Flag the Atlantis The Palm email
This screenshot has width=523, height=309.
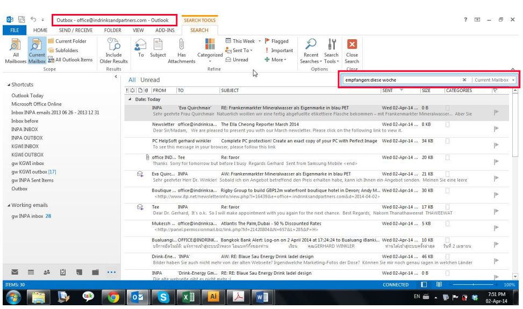496,228
